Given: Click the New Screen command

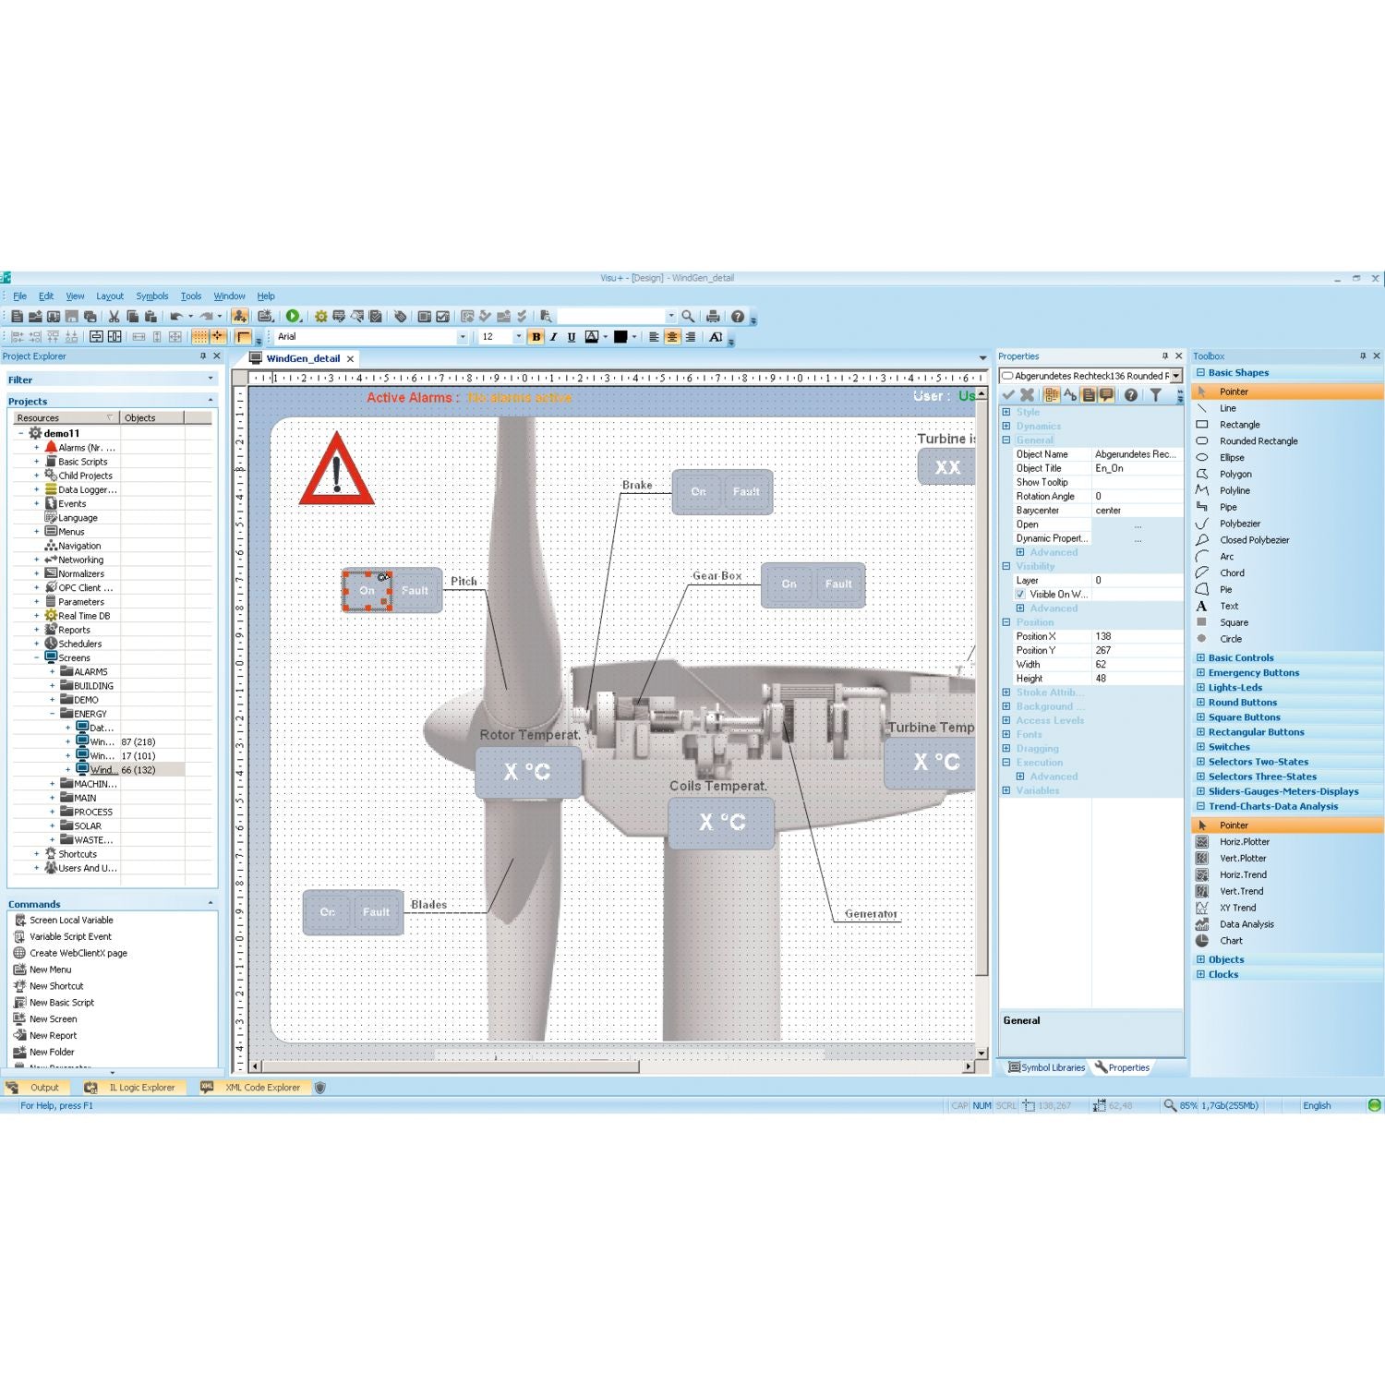Looking at the screenshot, I should (53, 1019).
